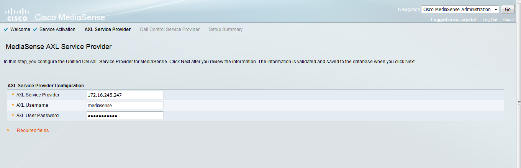The image size is (521, 168).
Task: Click the checkmark icon beside Welcome
Action: point(6,29)
